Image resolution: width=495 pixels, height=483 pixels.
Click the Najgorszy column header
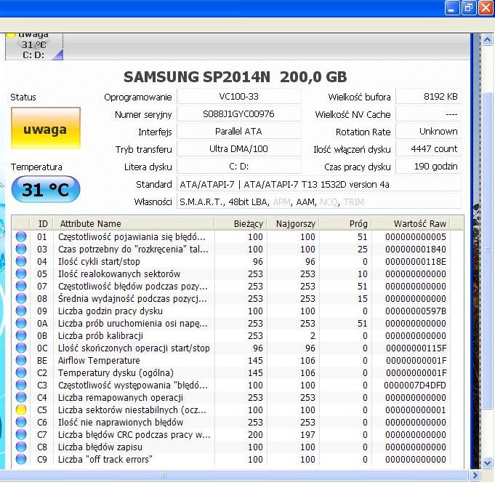[293, 223]
